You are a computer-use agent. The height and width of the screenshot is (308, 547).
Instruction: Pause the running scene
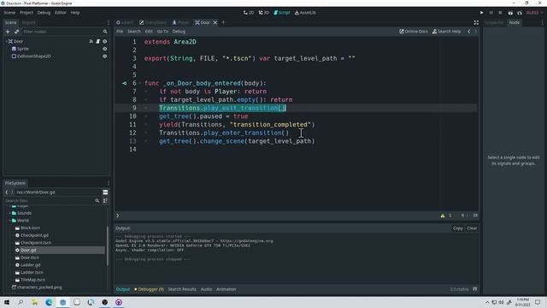(x=491, y=13)
